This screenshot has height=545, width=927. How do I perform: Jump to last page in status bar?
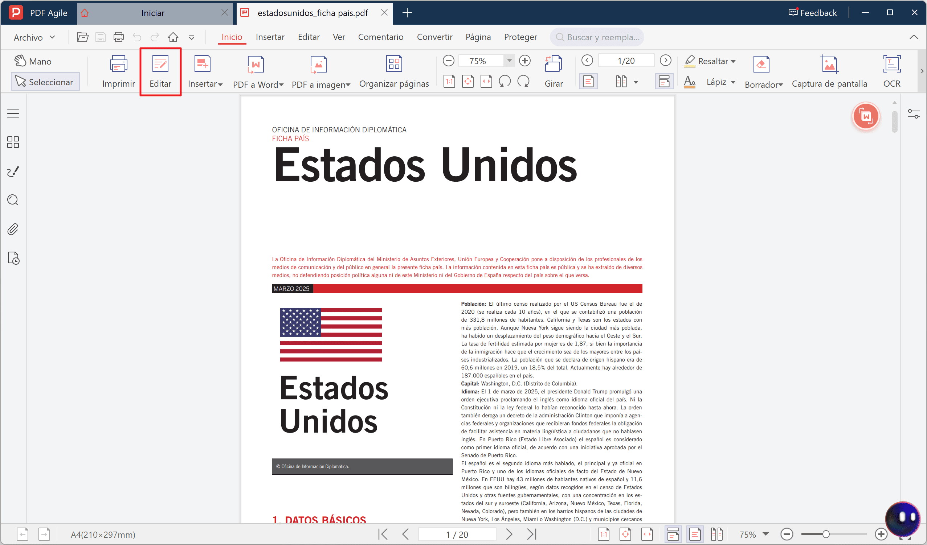(x=531, y=534)
